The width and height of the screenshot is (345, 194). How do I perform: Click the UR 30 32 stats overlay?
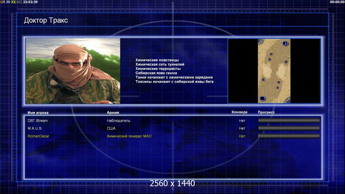[x=11, y=2]
